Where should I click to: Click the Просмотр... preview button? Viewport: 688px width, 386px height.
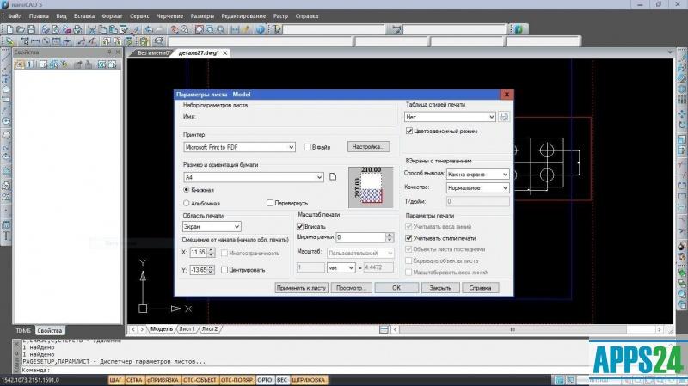[352, 288]
